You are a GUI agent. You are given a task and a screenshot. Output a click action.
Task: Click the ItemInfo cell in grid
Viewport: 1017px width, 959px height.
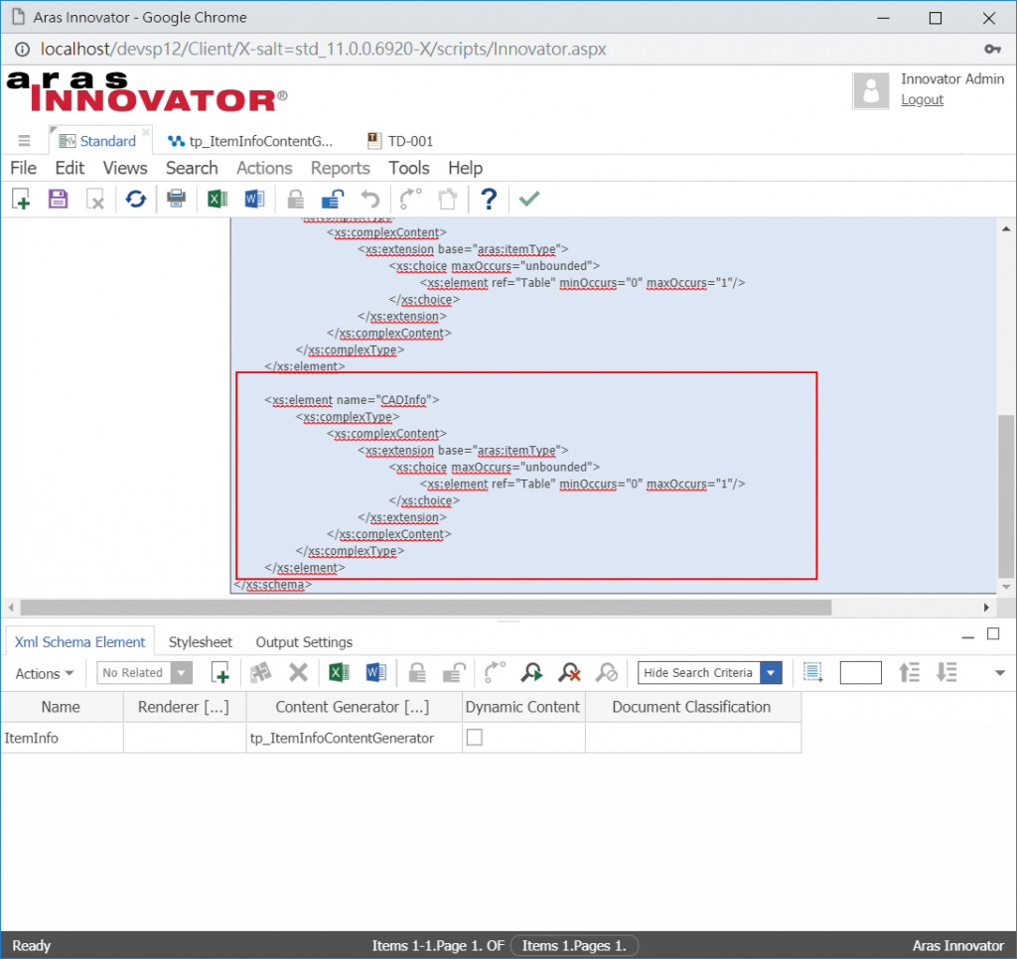coord(62,738)
